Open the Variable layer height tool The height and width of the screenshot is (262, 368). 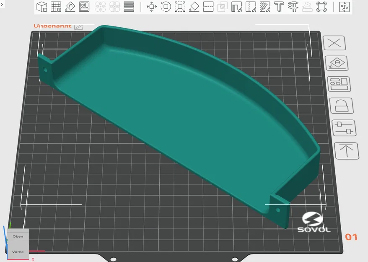coord(129,7)
